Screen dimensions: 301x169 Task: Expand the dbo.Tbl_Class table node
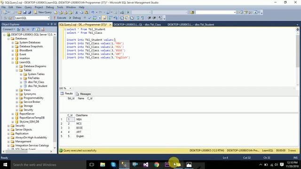(x=21, y=82)
